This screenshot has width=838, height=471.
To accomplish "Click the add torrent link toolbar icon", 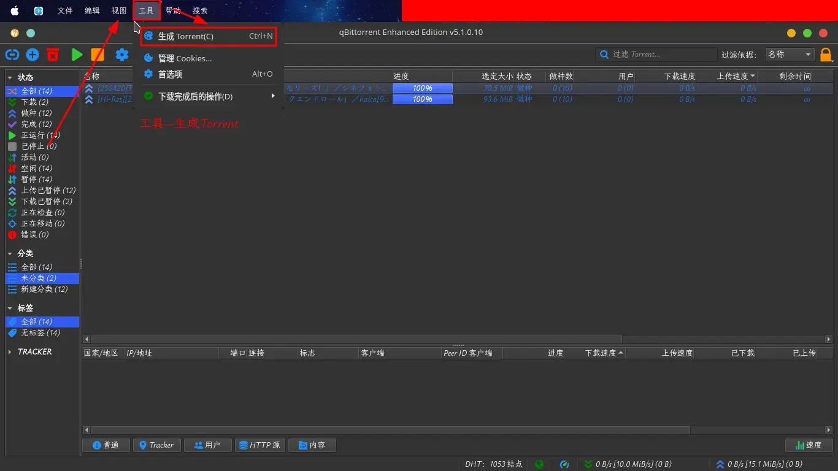I will (12, 55).
